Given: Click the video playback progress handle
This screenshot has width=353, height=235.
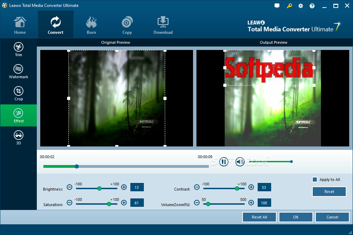Looking at the screenshot, I should click(x=77, y=166).
